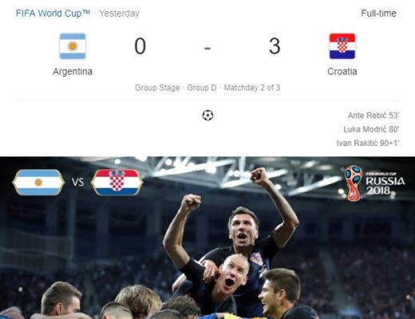The width and height of the screenshot is (415, 319).
Task: Click the Group Stage text
Action: point(157,88)
